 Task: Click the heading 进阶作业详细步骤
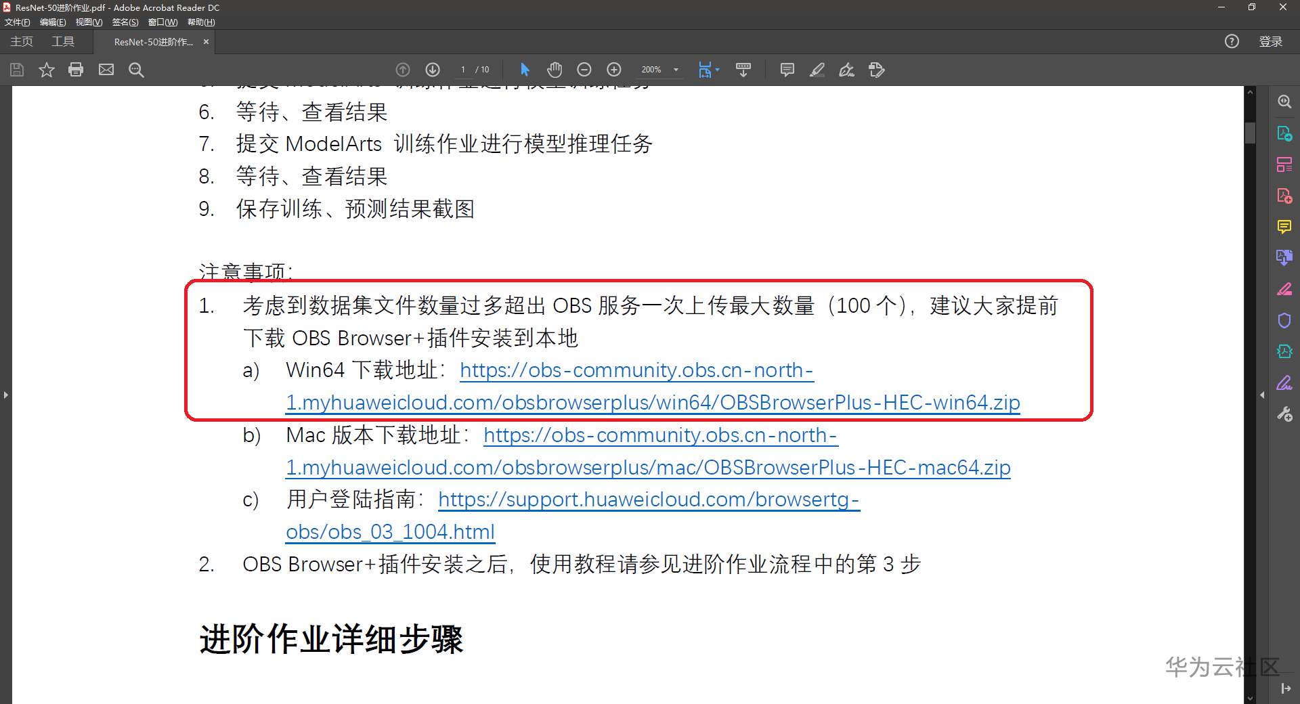tap(332, 639)
